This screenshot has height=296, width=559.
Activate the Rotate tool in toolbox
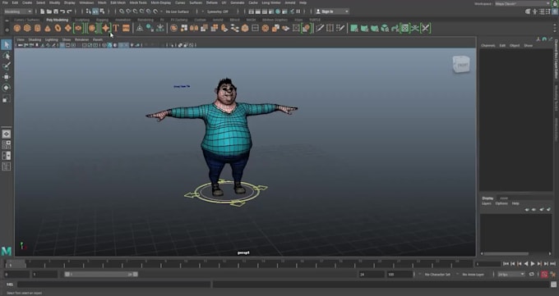point(7,88)
